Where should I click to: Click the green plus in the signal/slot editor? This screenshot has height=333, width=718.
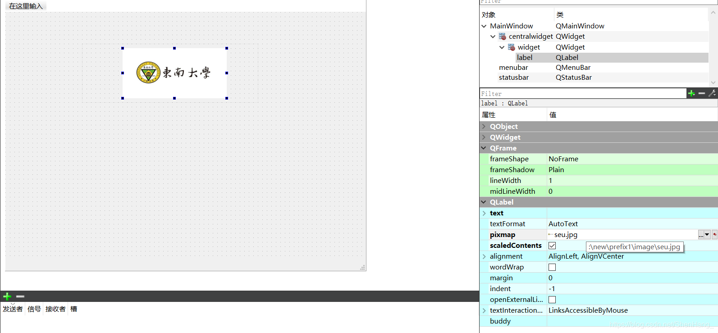click(7, 297)
